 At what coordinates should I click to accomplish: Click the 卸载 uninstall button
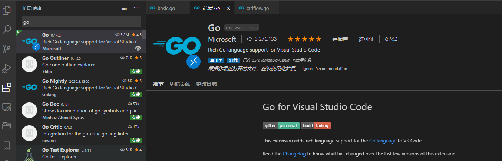pos(234,60)
